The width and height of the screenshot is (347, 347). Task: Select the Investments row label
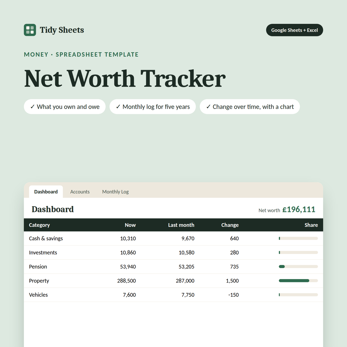click(43, 253)
